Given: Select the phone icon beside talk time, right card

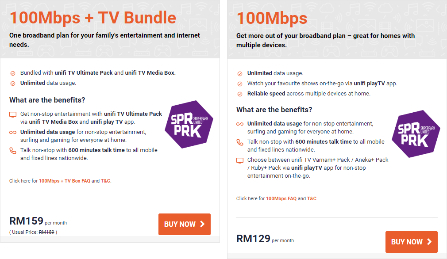Looking at the screenshot, I should click(240, 143).
